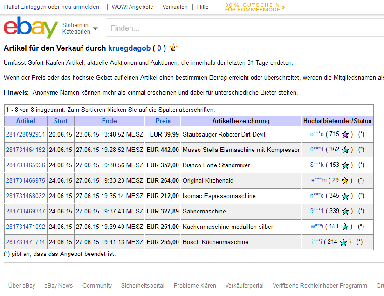The height and width of the screenshot is (296, 384).
Task: Open the 'Stöbern in Kategorien' dropdown
Action: pyautogui.click(x=80, y=28)
